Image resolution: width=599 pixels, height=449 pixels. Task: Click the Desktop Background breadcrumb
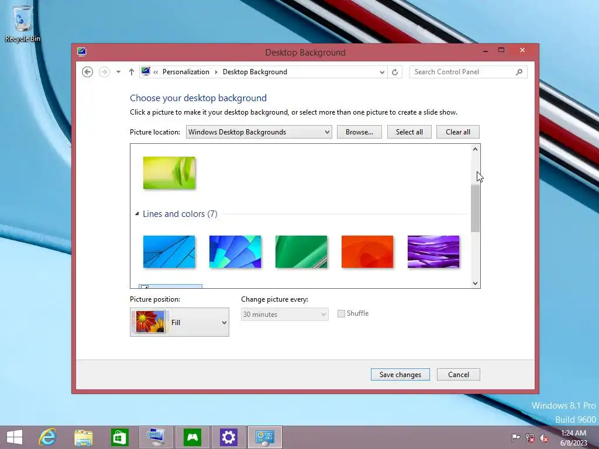[x=255, y=72]
